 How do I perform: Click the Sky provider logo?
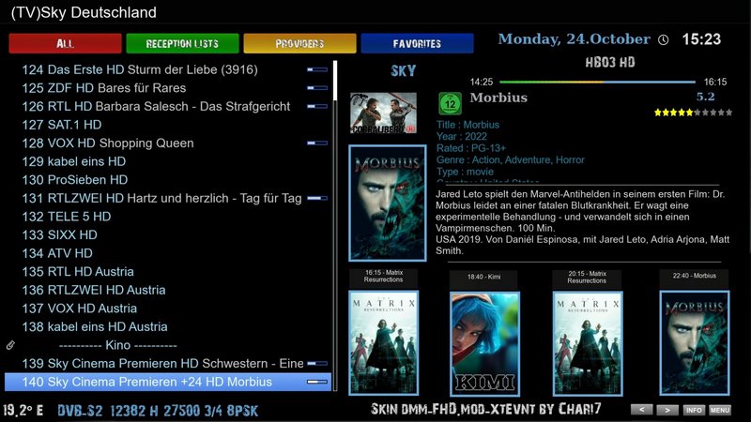(404, 71)
